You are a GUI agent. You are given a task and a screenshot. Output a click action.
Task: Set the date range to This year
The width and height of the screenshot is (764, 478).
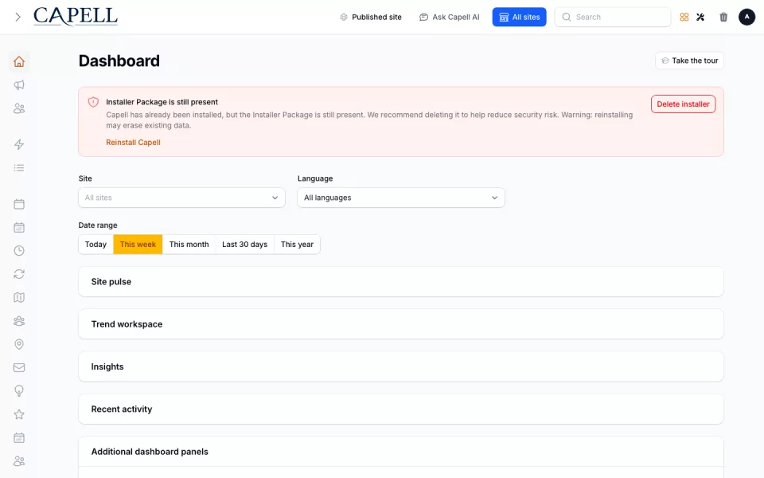point(297,245)
